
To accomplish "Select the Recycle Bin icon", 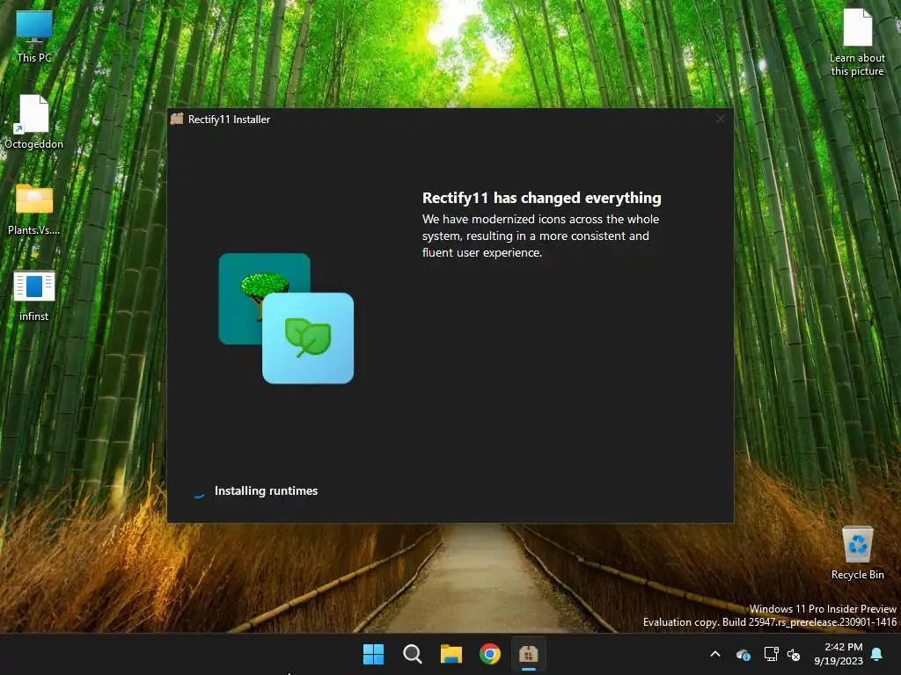I will 857,552.
